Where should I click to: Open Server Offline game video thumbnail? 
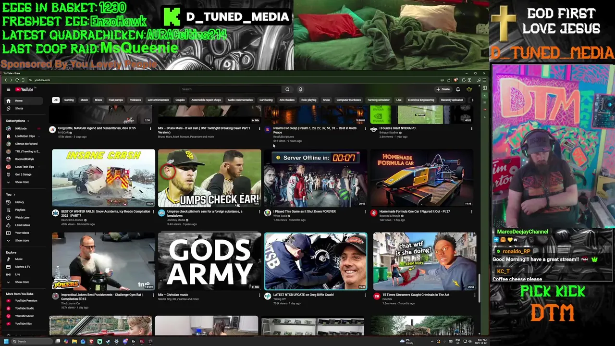coord(316,178)
